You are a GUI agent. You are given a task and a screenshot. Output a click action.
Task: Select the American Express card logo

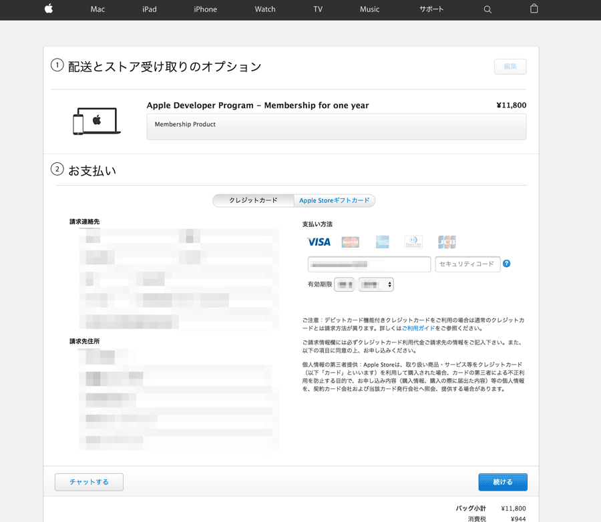pyautogui.click(x=382, y=242)
